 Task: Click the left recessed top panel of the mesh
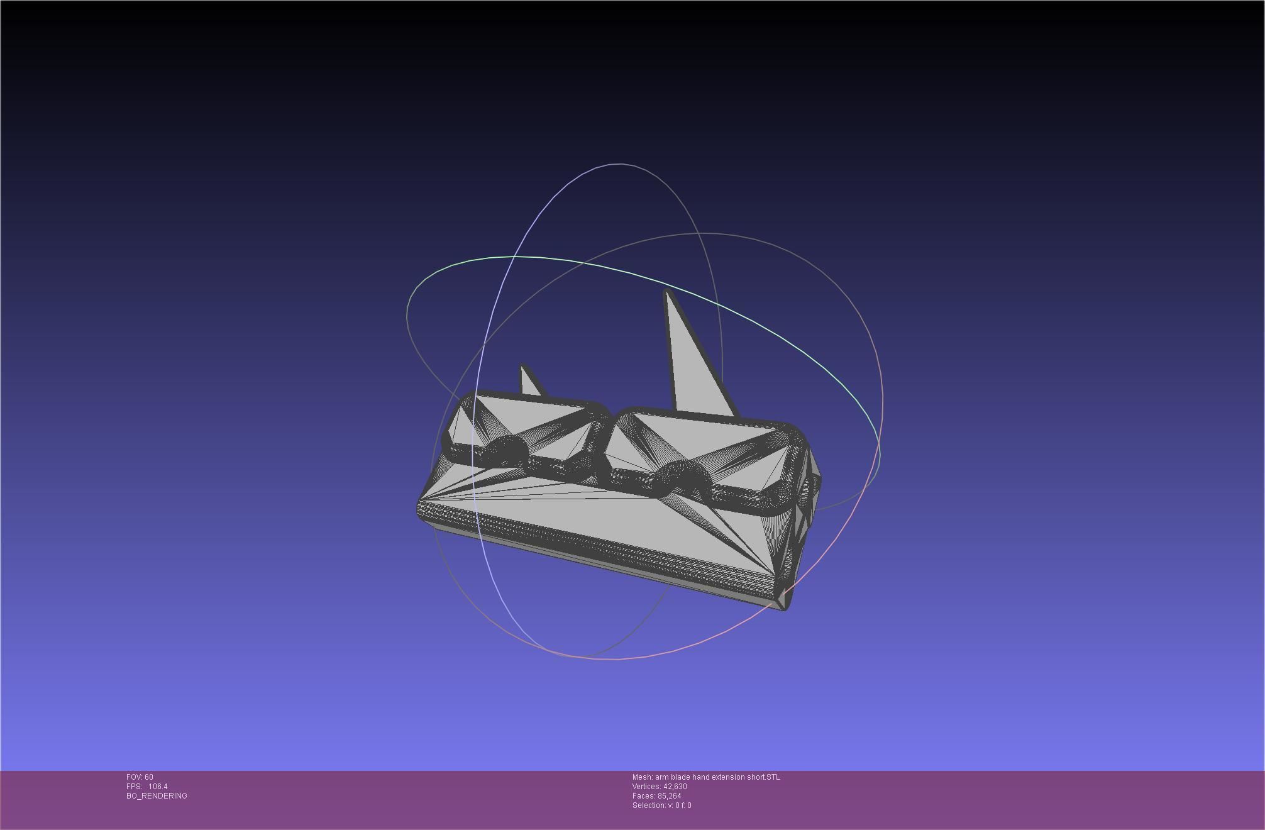coord(528,415)
